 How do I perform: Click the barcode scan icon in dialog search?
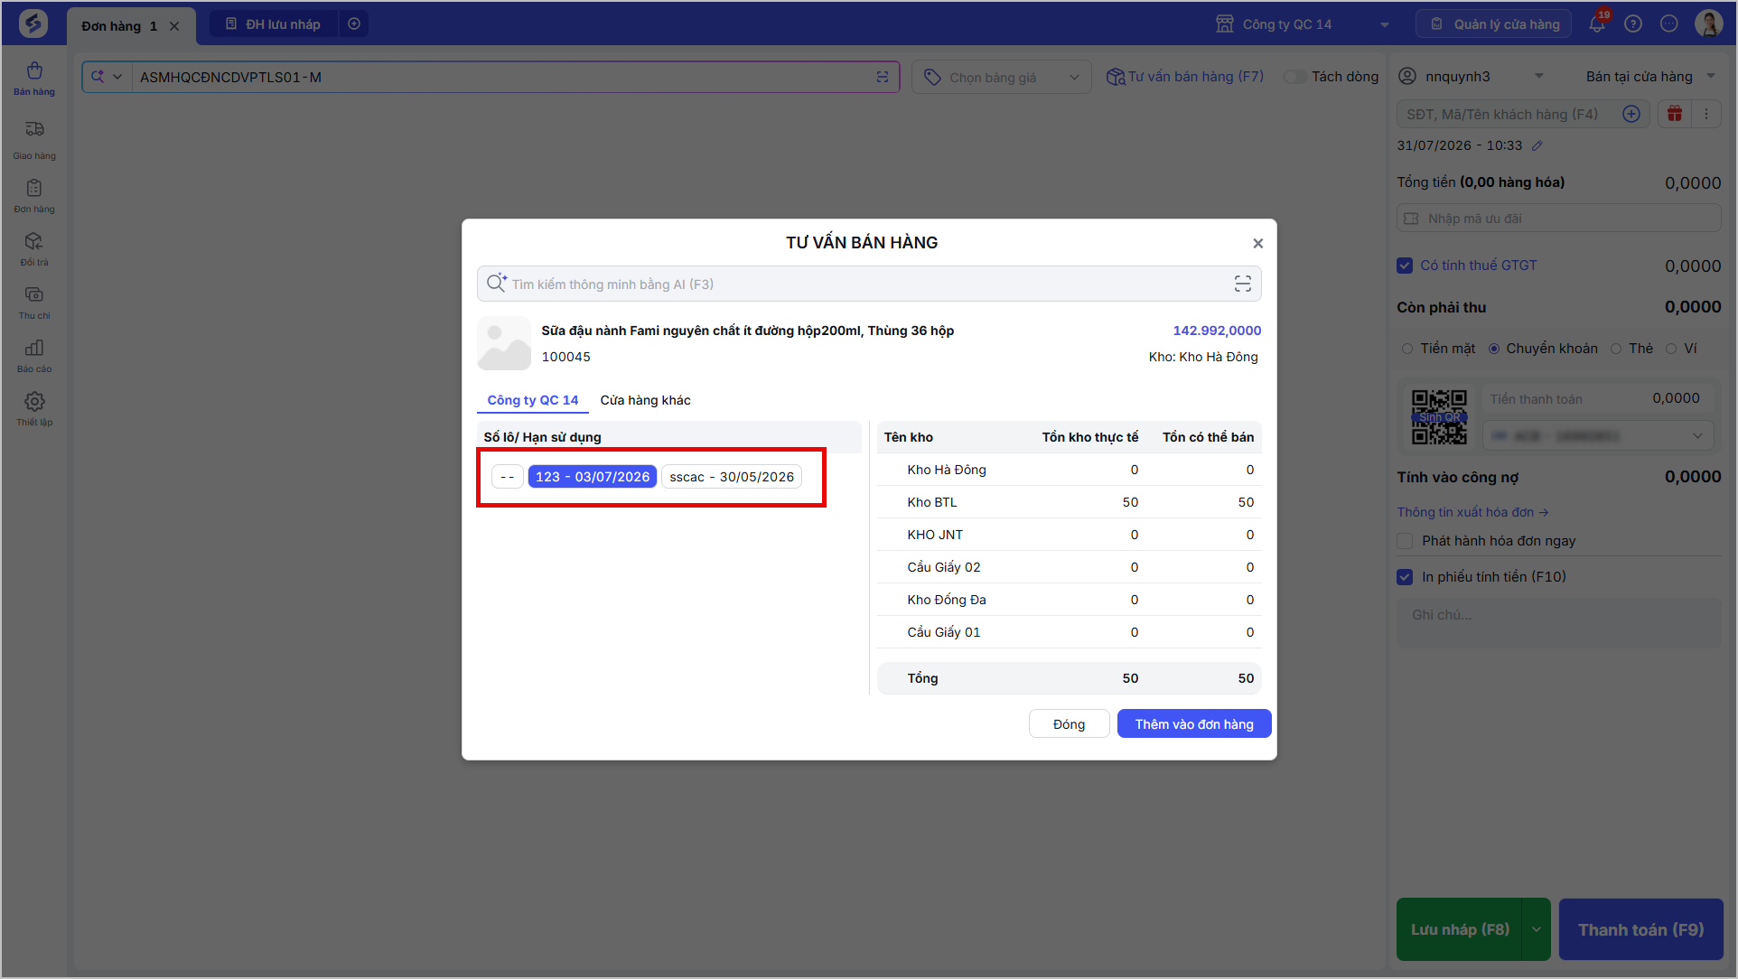[1243, 284]
